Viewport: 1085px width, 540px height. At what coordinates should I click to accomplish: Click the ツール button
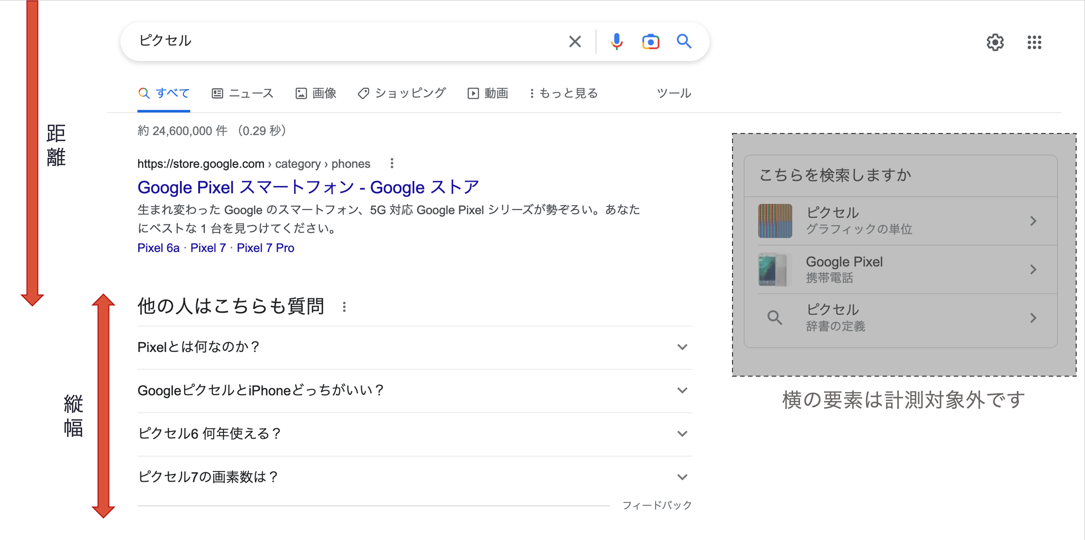pyautogui.click(x=674, y=93)
